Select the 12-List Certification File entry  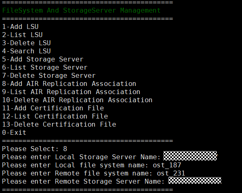(x=55, y=116)
